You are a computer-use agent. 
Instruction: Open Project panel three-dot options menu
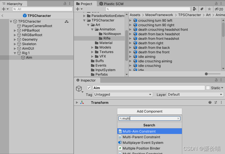221,4
